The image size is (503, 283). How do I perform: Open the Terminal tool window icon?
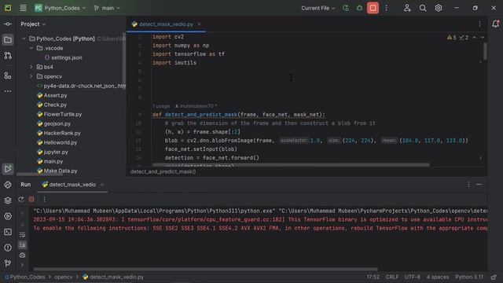[8, 232]
